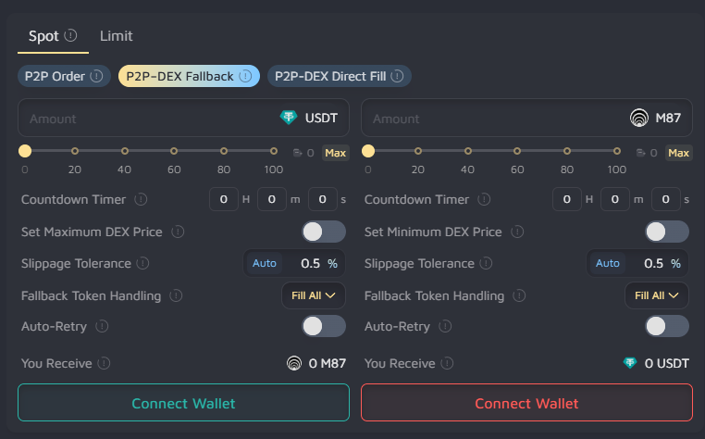The height and width of the screenshot is (439, 705).
Task: Click info icon beside left Slippage Tolerance
Action: coord(143,264)
